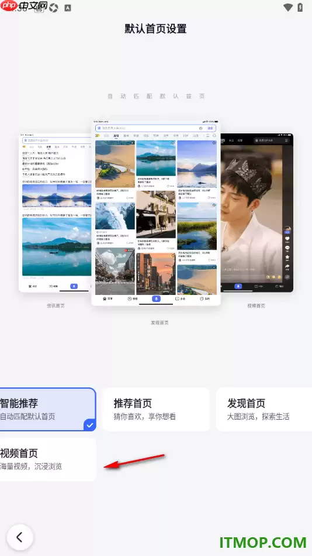The image size is (312, 556).
Task: Tap the keyboard A indicator in status bar
Action: 68,8
